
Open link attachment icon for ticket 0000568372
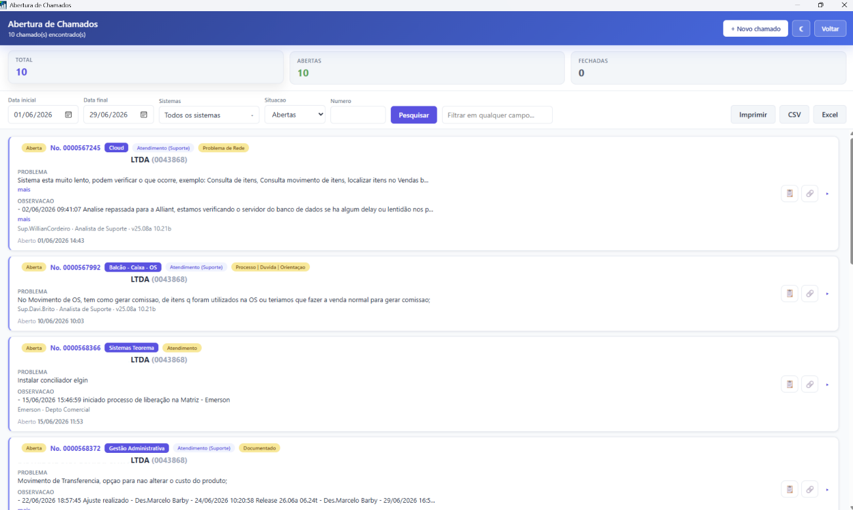[x=810, y=489]
